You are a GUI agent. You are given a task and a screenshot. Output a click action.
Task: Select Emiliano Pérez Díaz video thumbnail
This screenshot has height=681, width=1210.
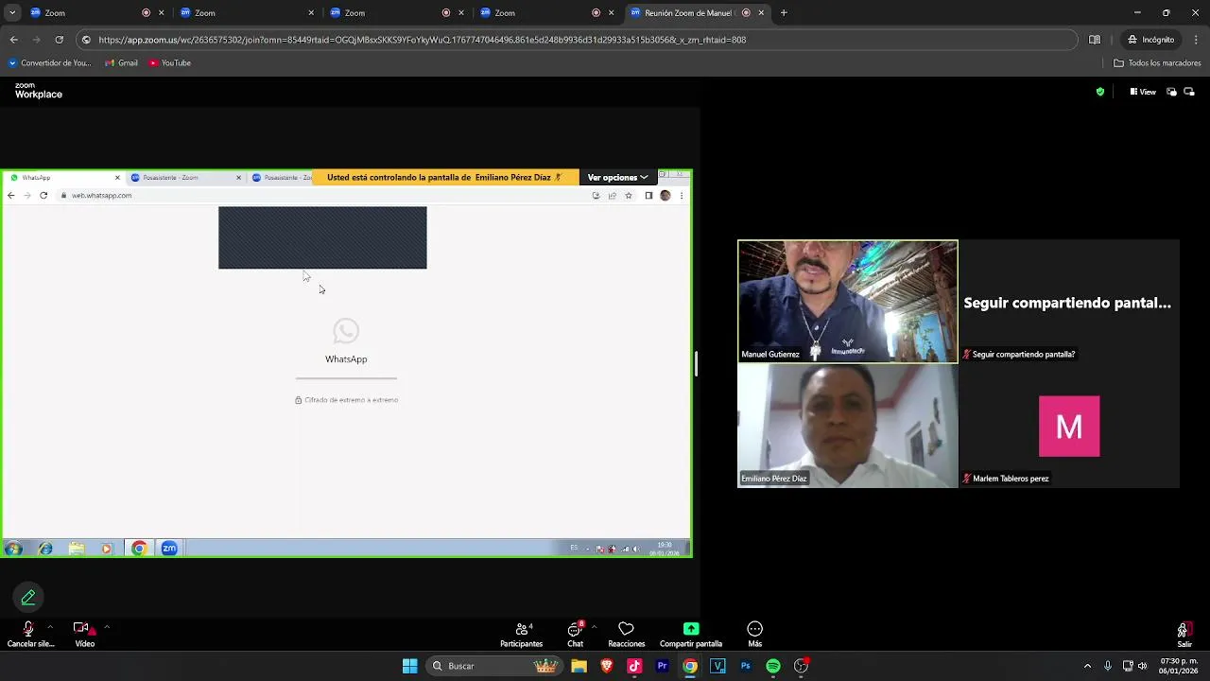pos(848,426)
